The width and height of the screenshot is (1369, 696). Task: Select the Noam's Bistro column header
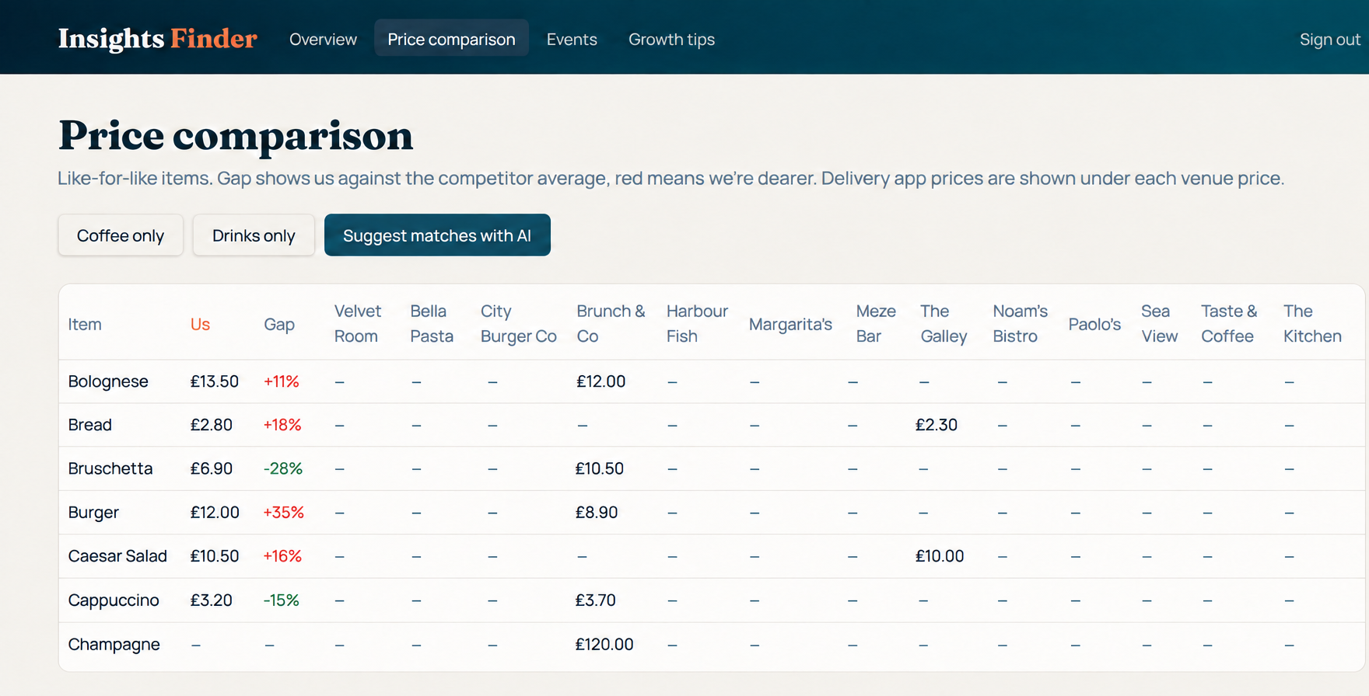[x=1021, y=323]
